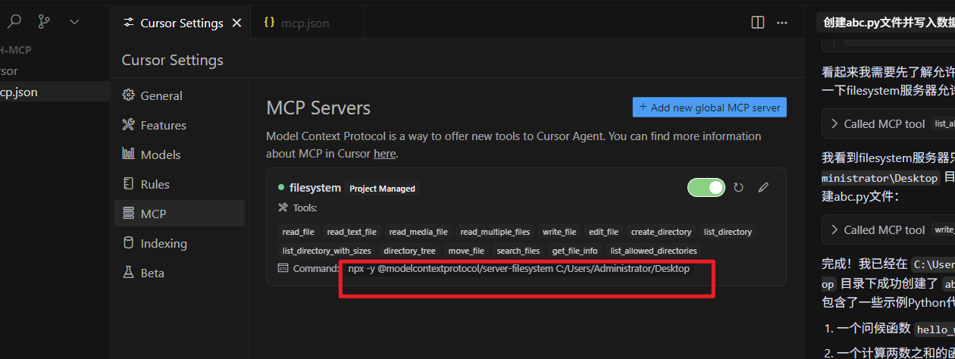
Task: Click the Rules document icon
Action: pyautogui.click(x=128, y=184)
